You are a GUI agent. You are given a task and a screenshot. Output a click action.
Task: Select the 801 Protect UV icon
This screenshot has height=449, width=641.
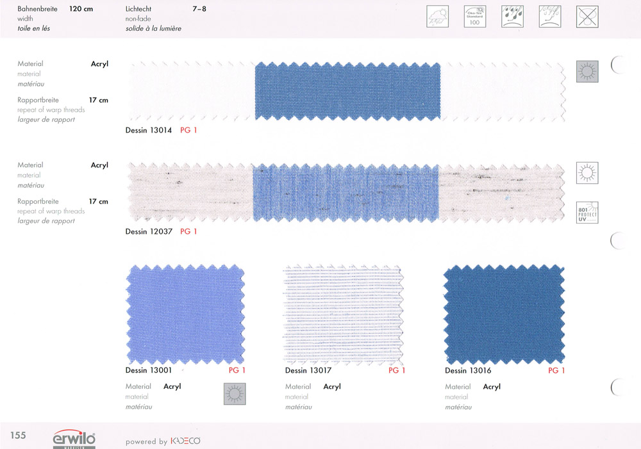[x=587, y=213]
